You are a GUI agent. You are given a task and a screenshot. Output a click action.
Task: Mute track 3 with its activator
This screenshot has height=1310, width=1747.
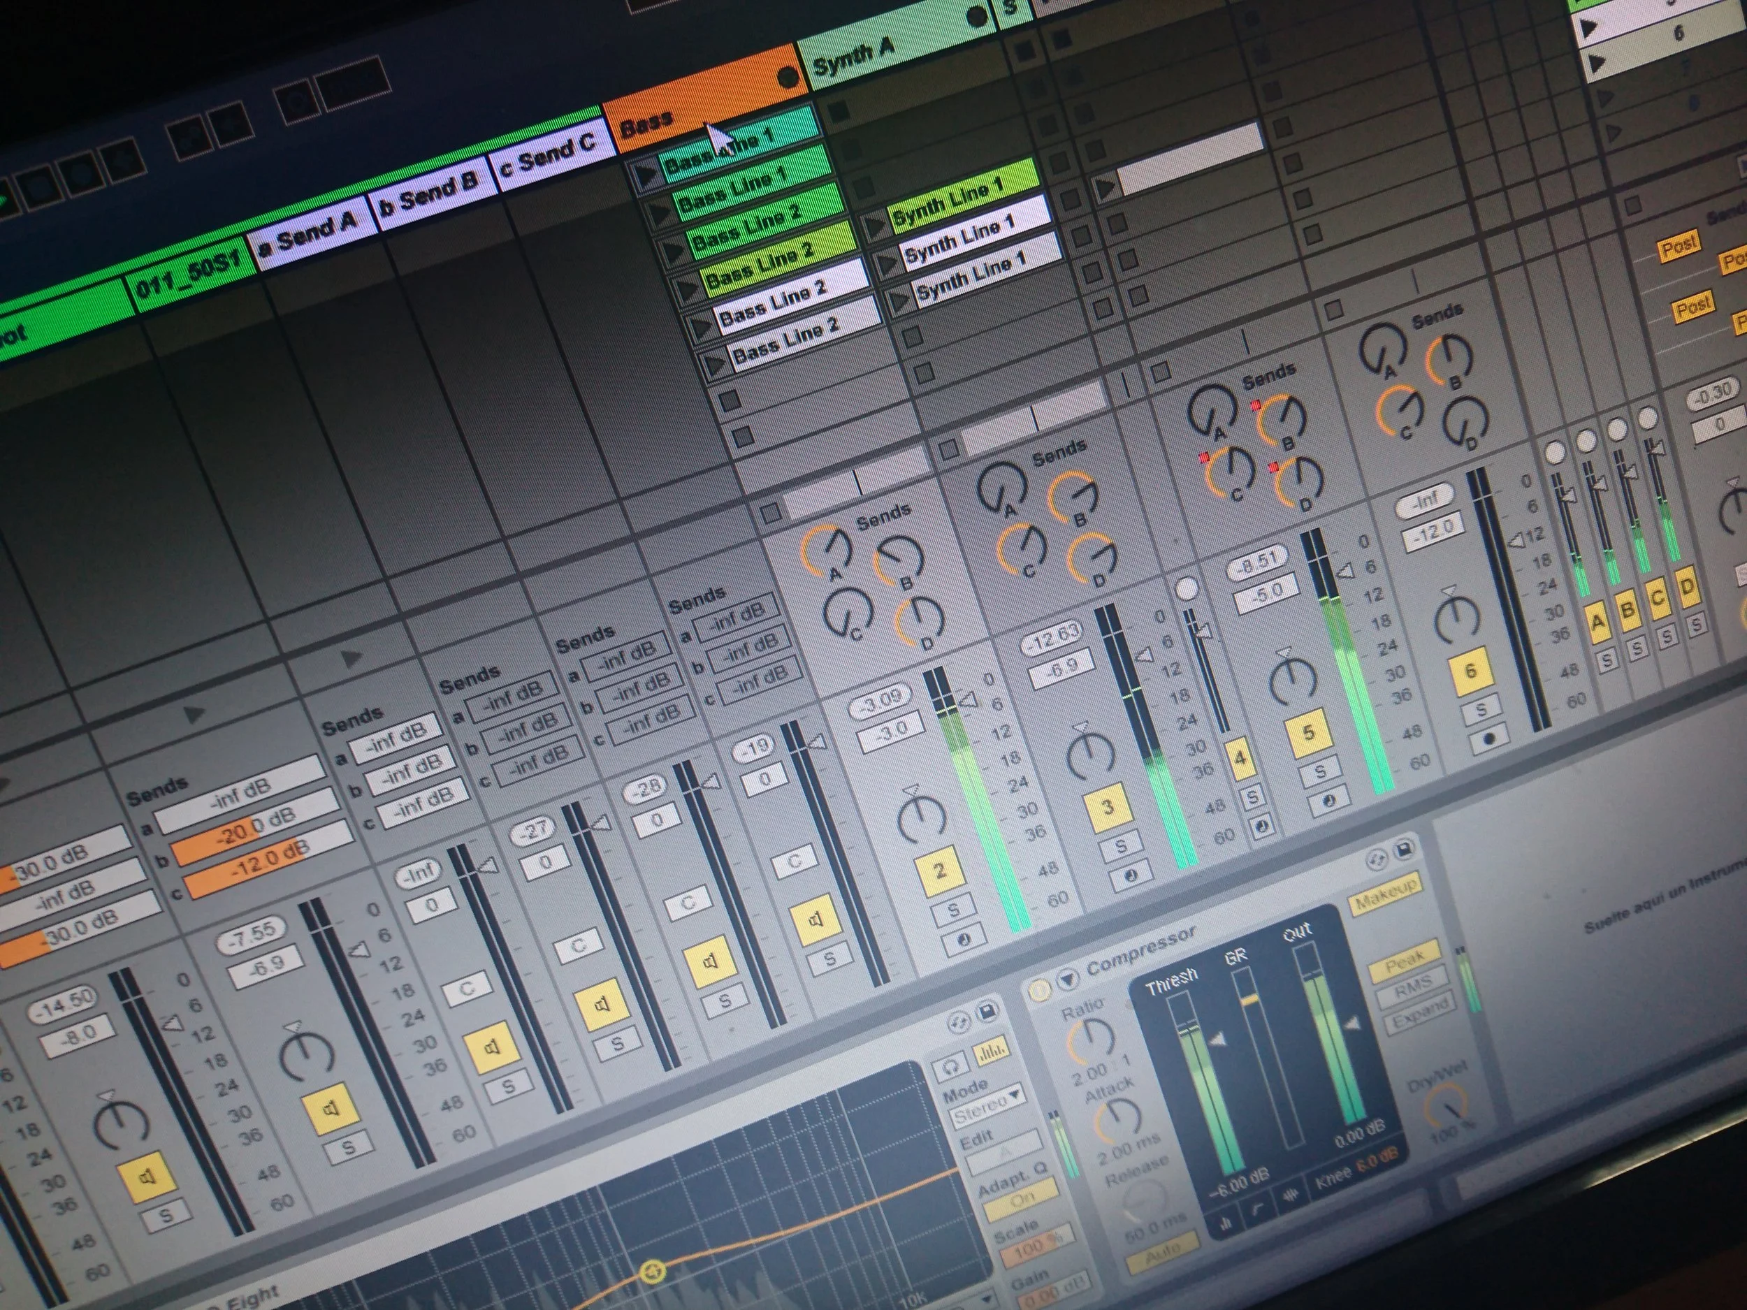[x=1108, y=807]
